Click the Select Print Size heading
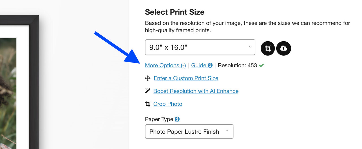Screen dimensions: 362x149 point(174,12)
